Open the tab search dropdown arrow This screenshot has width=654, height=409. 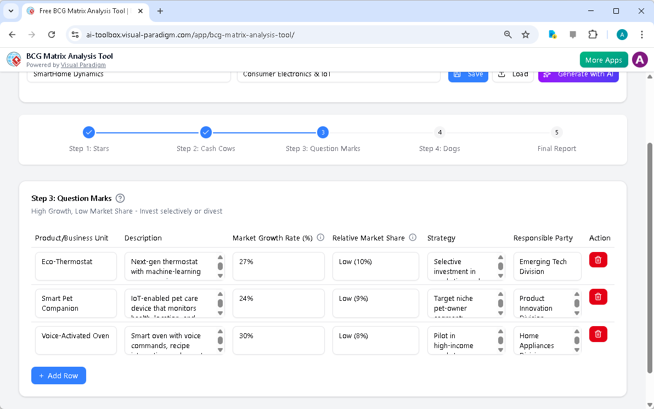11,11
